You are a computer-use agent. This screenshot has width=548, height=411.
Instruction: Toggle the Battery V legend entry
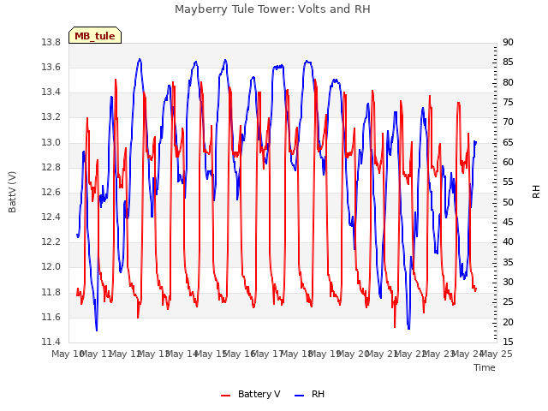pyautogui.click(x=251, y=394)
